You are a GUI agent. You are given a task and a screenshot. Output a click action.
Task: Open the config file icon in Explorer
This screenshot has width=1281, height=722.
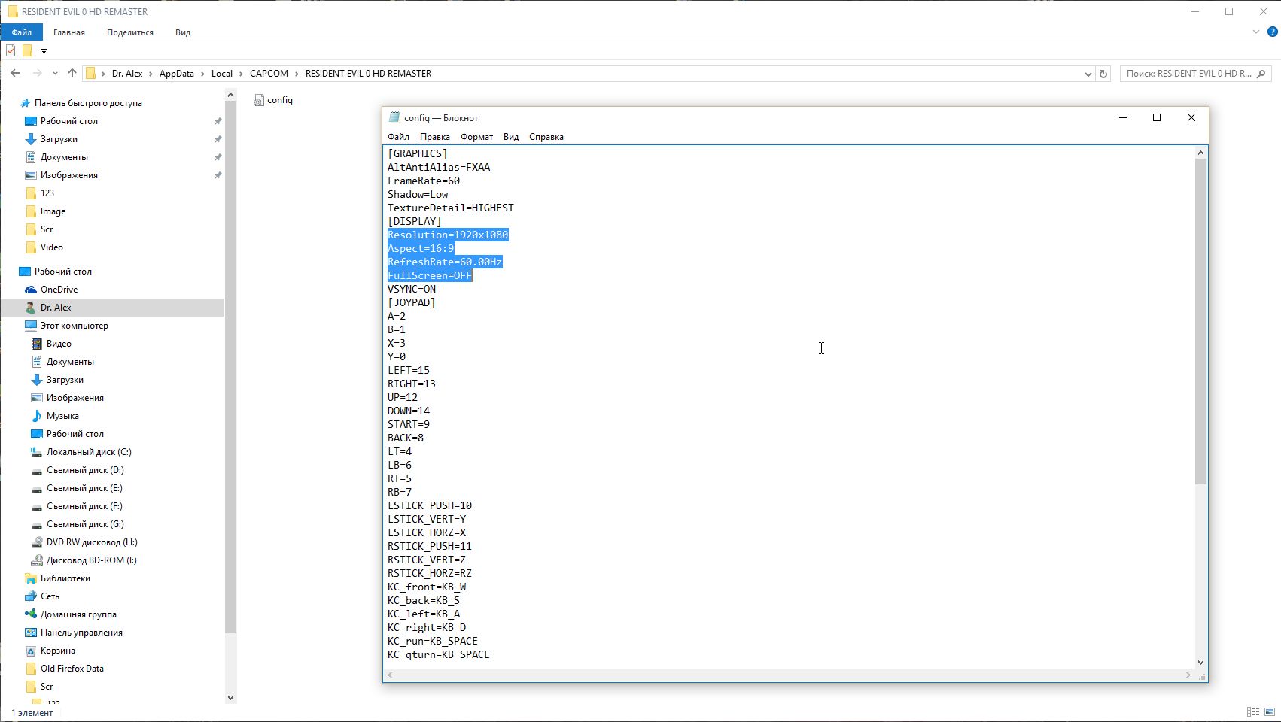(259, 100)
